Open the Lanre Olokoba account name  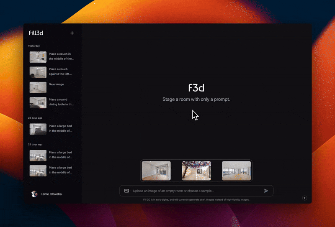(x=52, y=194)
